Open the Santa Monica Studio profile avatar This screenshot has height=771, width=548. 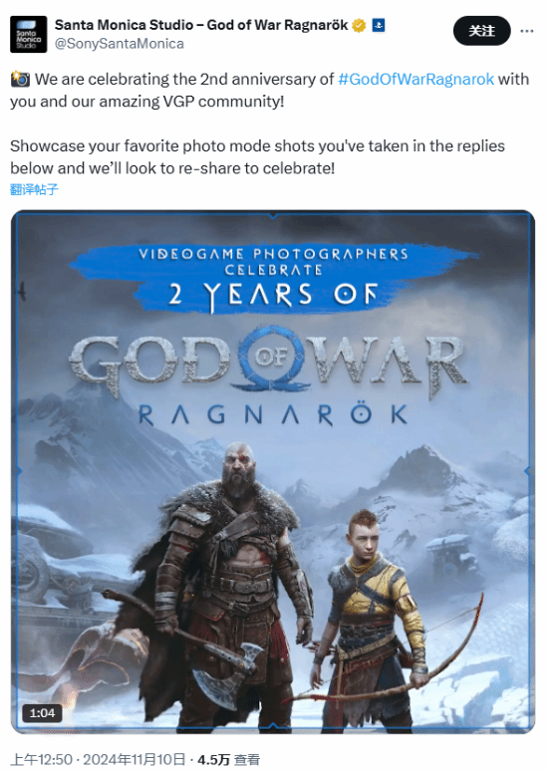[29, 35]
